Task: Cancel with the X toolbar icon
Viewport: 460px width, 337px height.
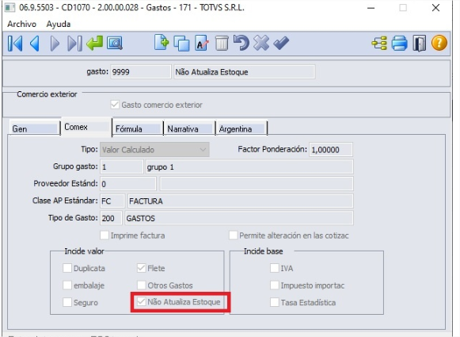Action: (x=261, y=43)
